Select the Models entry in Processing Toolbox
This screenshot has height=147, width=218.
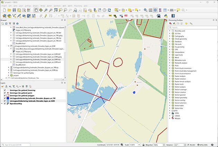coord(178,119)
